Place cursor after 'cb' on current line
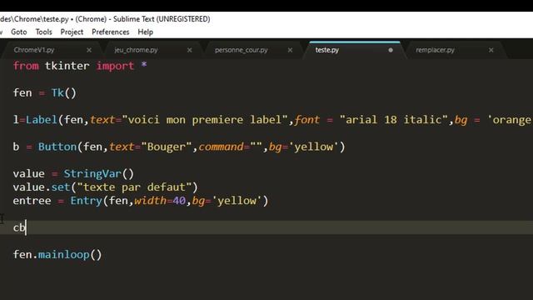The width and height of the screenshot is (533, 300). point(26,227)
